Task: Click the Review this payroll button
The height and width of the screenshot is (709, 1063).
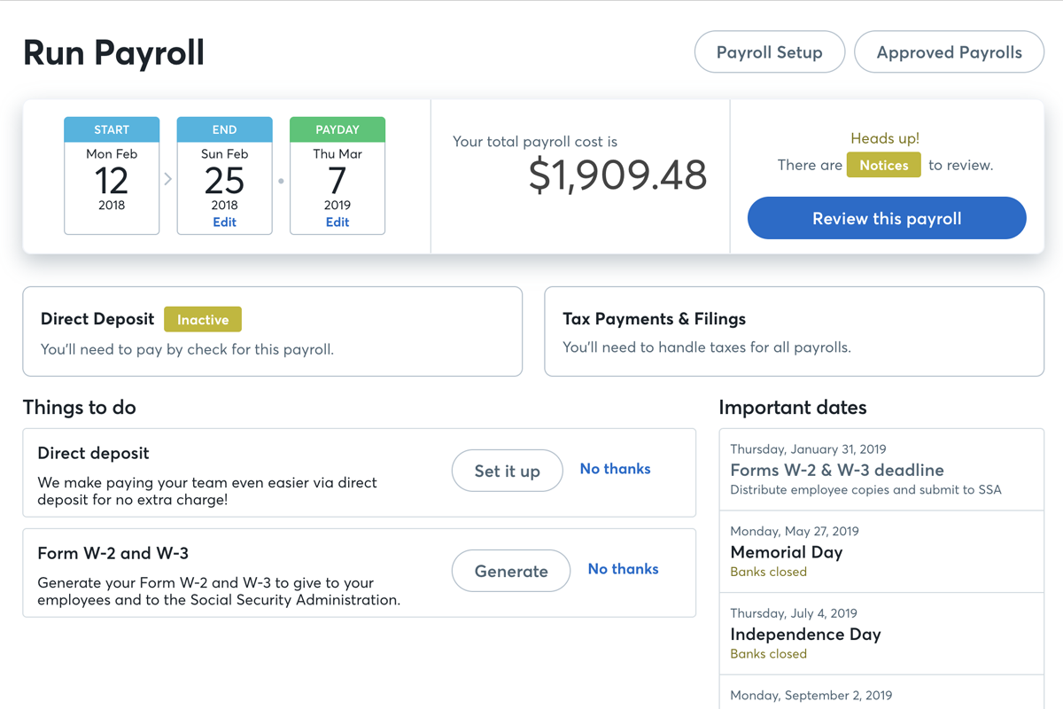Action: (x=886, y=217)
